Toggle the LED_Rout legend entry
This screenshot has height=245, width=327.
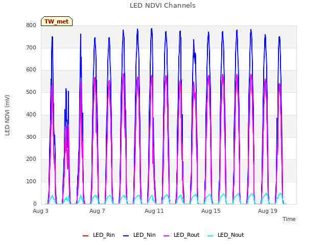coord(181,235)
